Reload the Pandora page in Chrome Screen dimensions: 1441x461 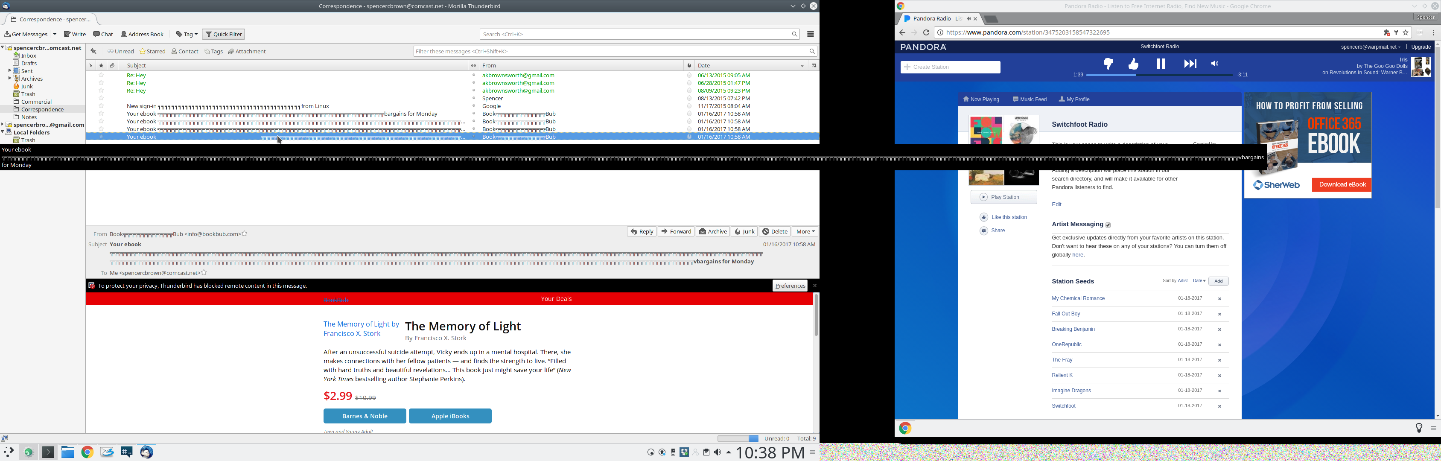point(926,32)
